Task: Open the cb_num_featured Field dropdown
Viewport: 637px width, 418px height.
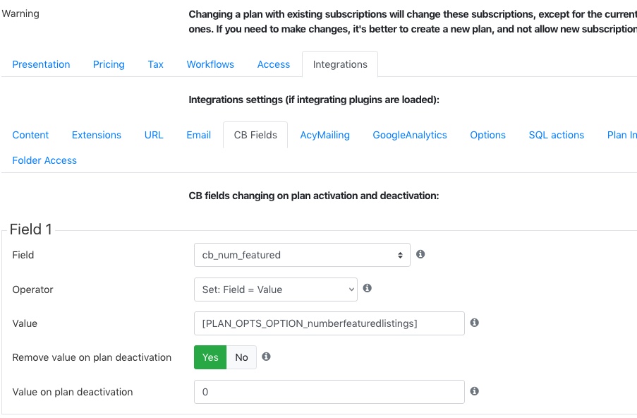Action: 302,255
